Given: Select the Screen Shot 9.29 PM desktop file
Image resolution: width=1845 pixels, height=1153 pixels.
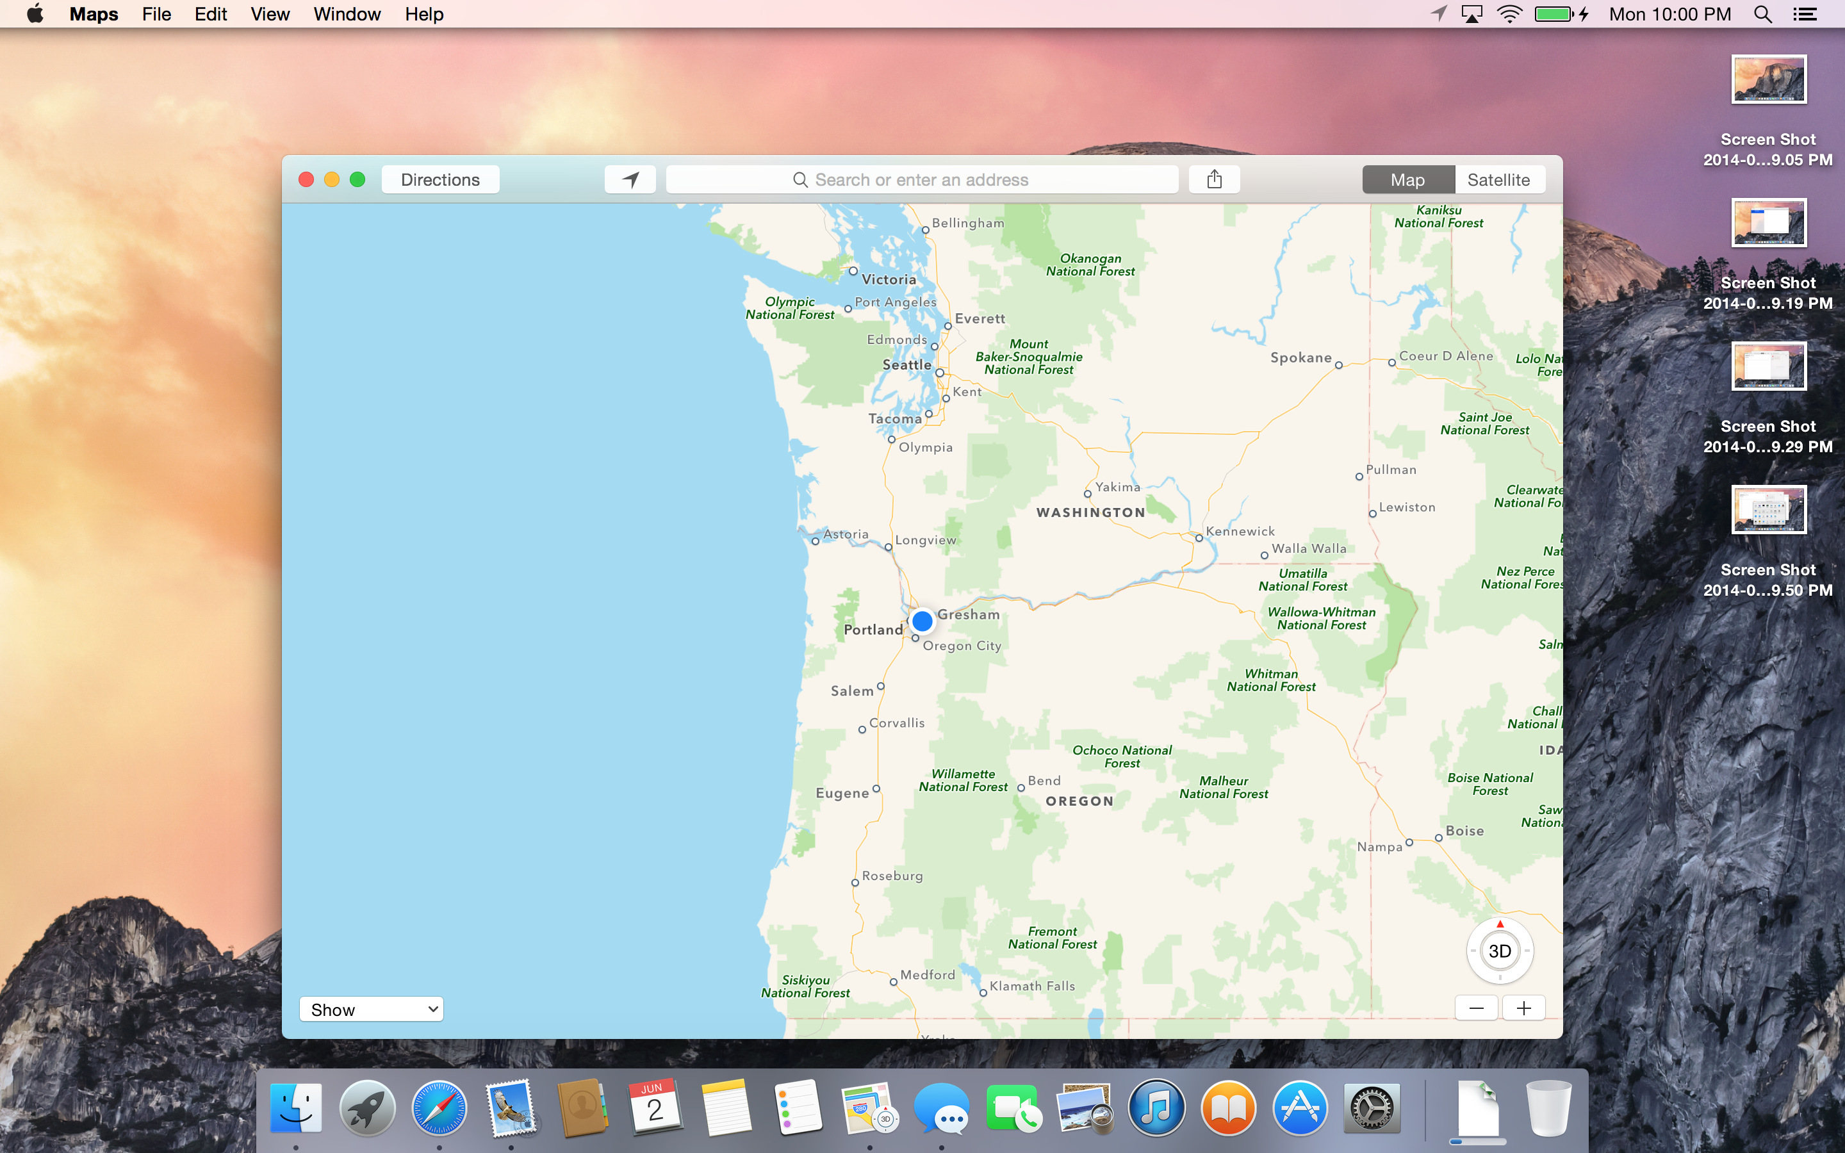Looking at the screenshot, I should (x=1768, y=397).
